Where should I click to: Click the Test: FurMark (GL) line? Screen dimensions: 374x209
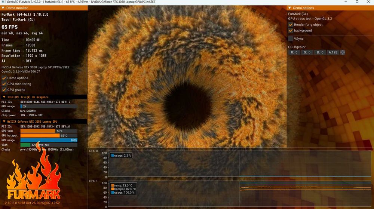[x=18, y=20]
